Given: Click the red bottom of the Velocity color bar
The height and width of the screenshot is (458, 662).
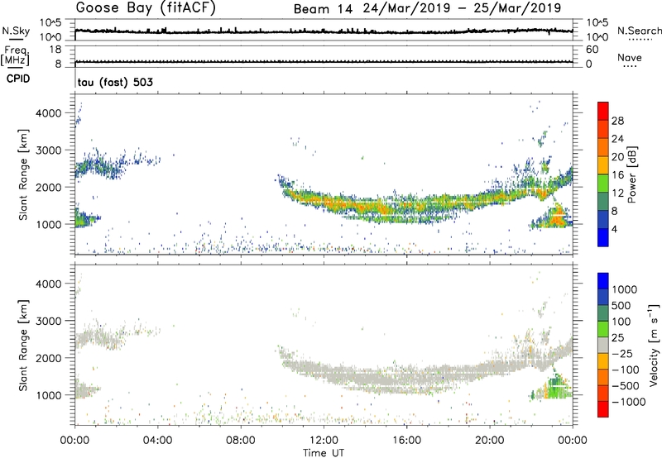Looking at the screenshot, I should 603,409.
